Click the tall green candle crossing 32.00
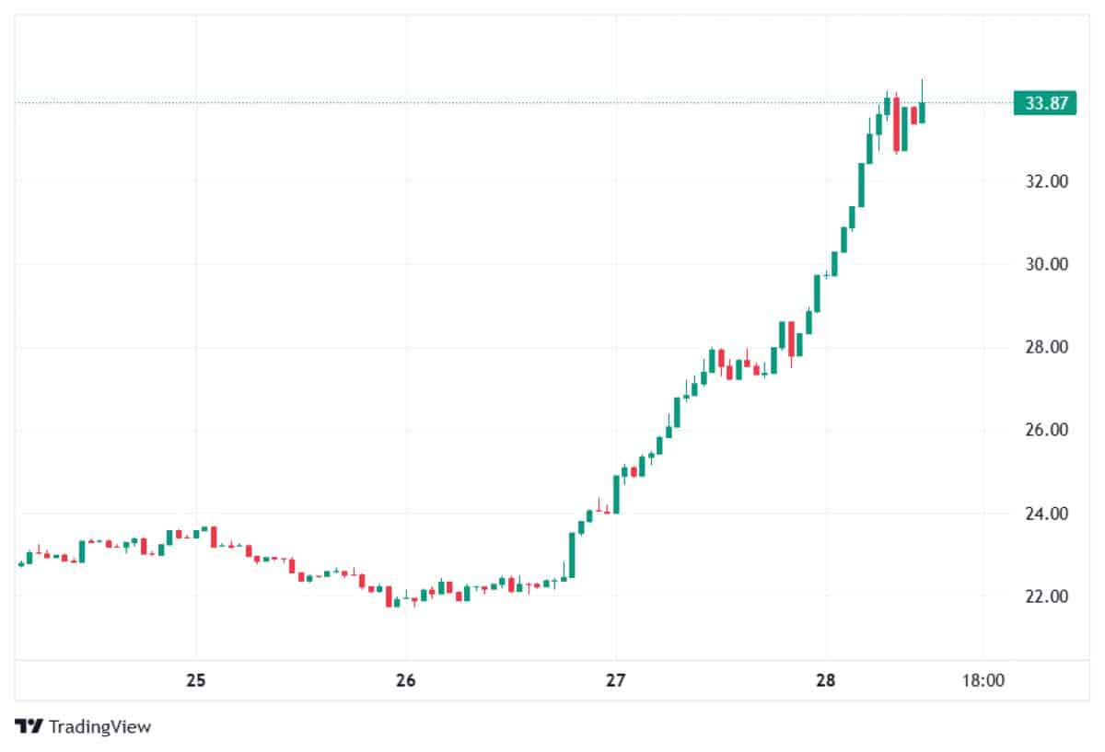 coord(862,185)
